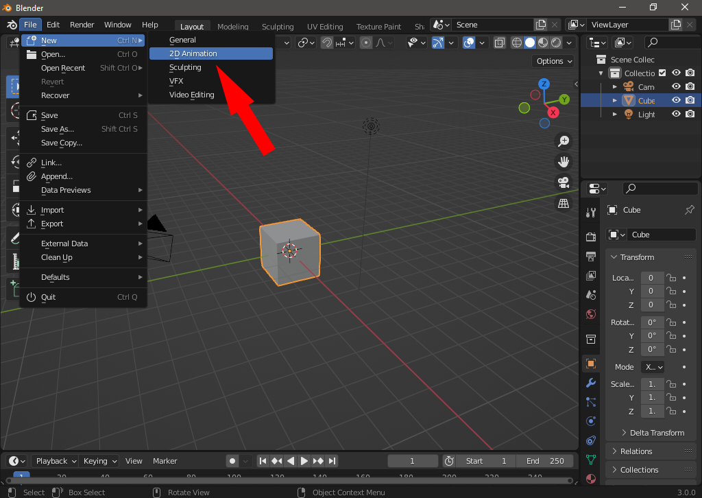
Task: Click the play animation button
Action: click(x=304, y=461)
